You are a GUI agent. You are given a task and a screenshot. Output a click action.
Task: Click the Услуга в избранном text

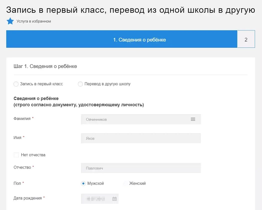coord(34,21)
